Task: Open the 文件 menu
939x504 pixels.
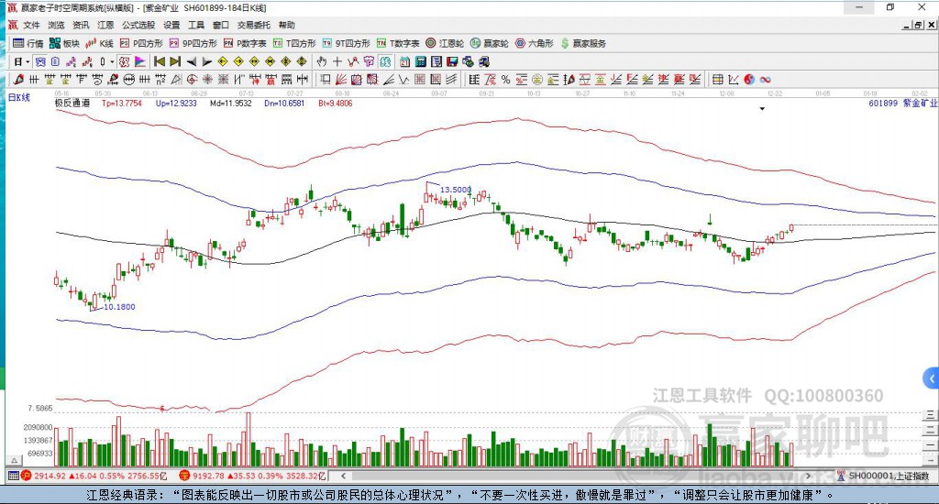Action: pyautogui.click(x=31, y=25)
